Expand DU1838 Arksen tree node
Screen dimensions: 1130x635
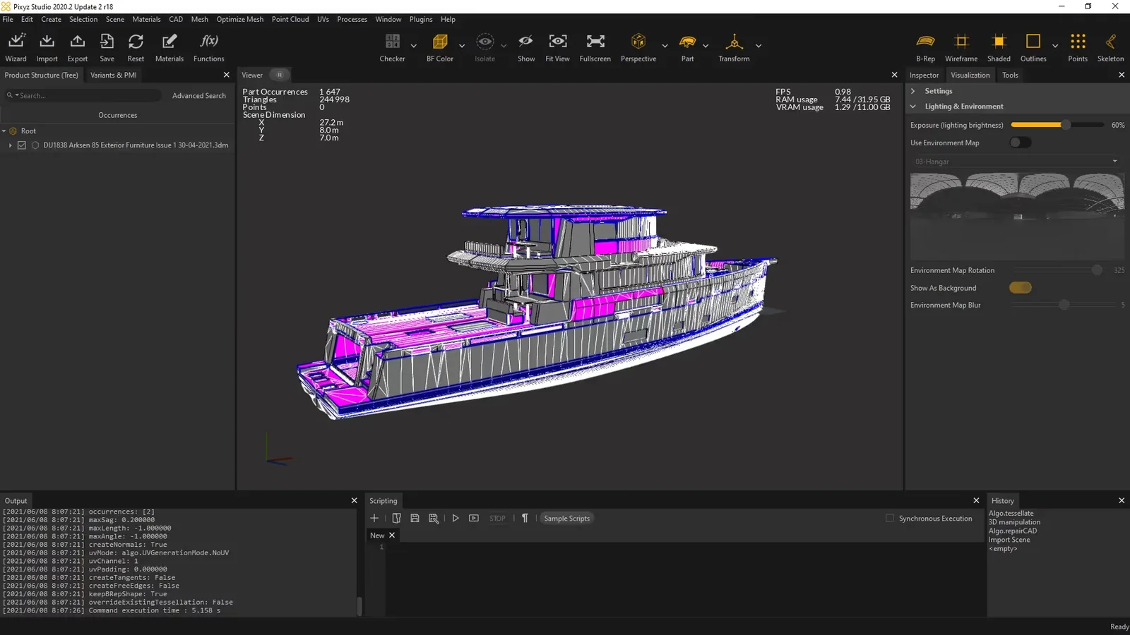(10, 145)
